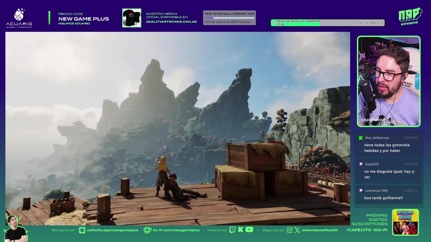This screenshot has height=242, width=431.
Task: Click the '43% of $400 Goal' text
Action: point(371,23)
